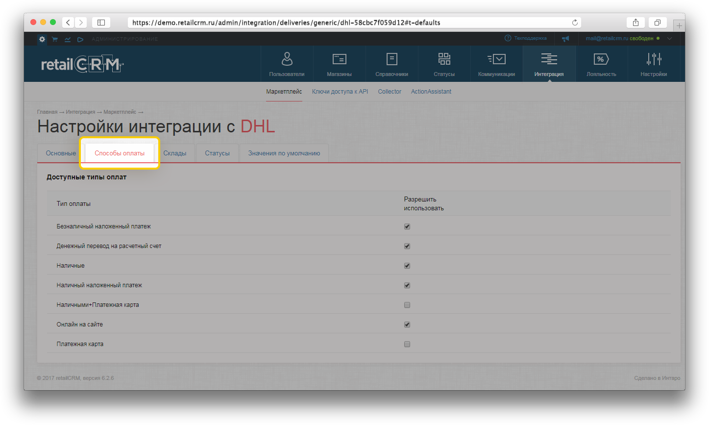Click the Техподдержка help link

(x=526, y=38)
